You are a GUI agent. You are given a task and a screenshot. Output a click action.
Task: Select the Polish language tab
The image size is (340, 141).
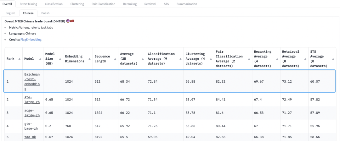[45, 13]
